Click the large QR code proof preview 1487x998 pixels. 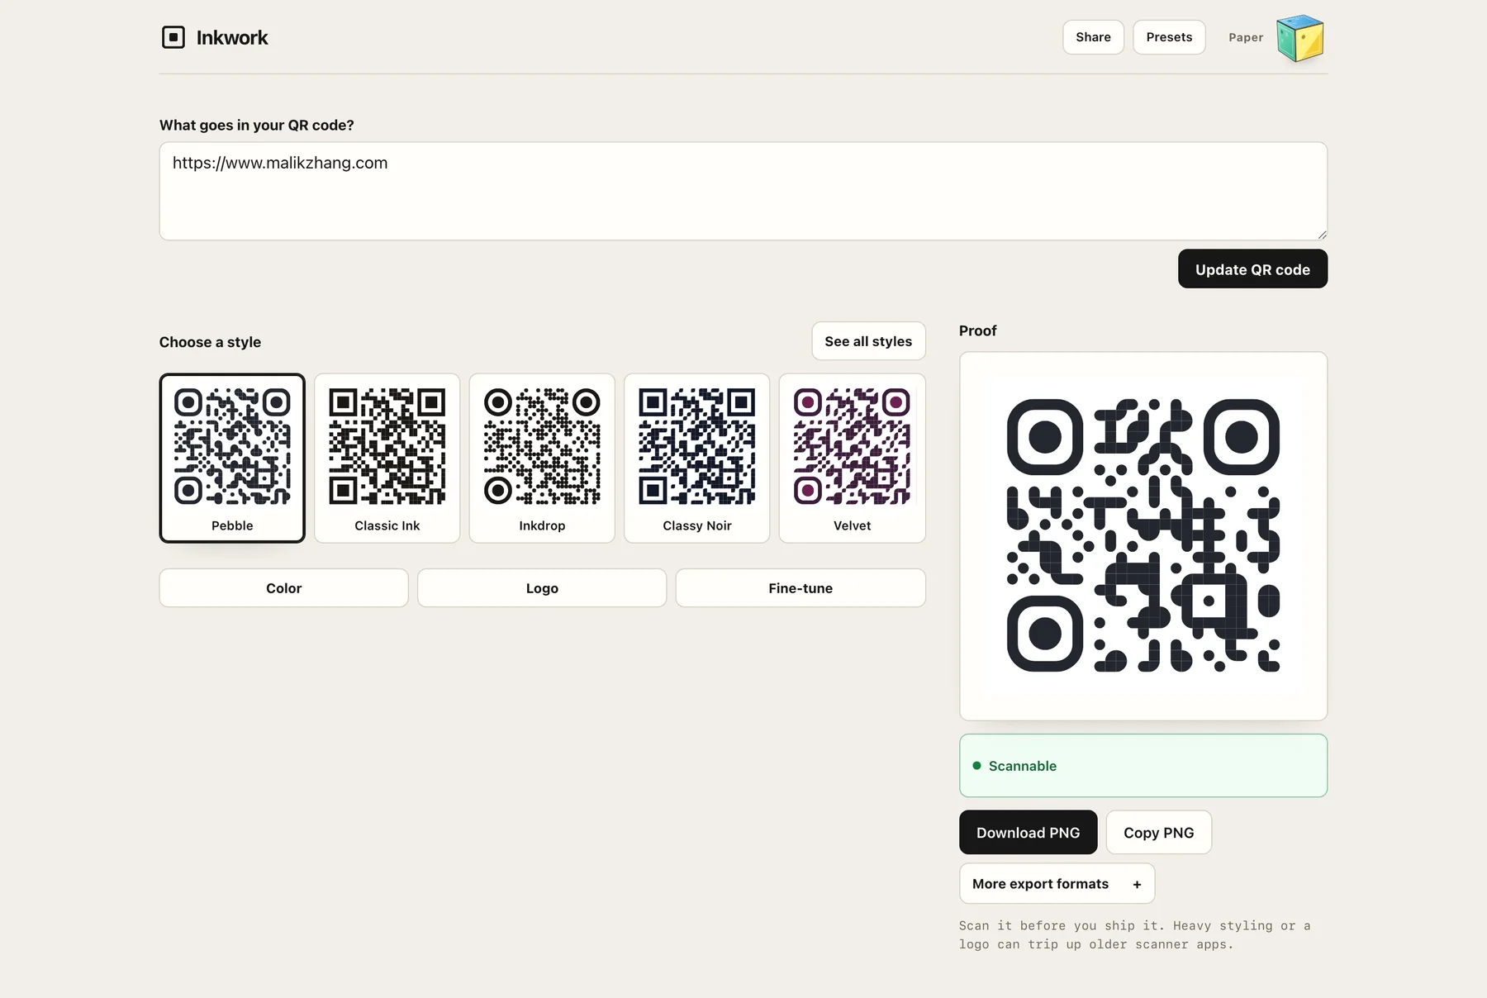(1143, 536)
